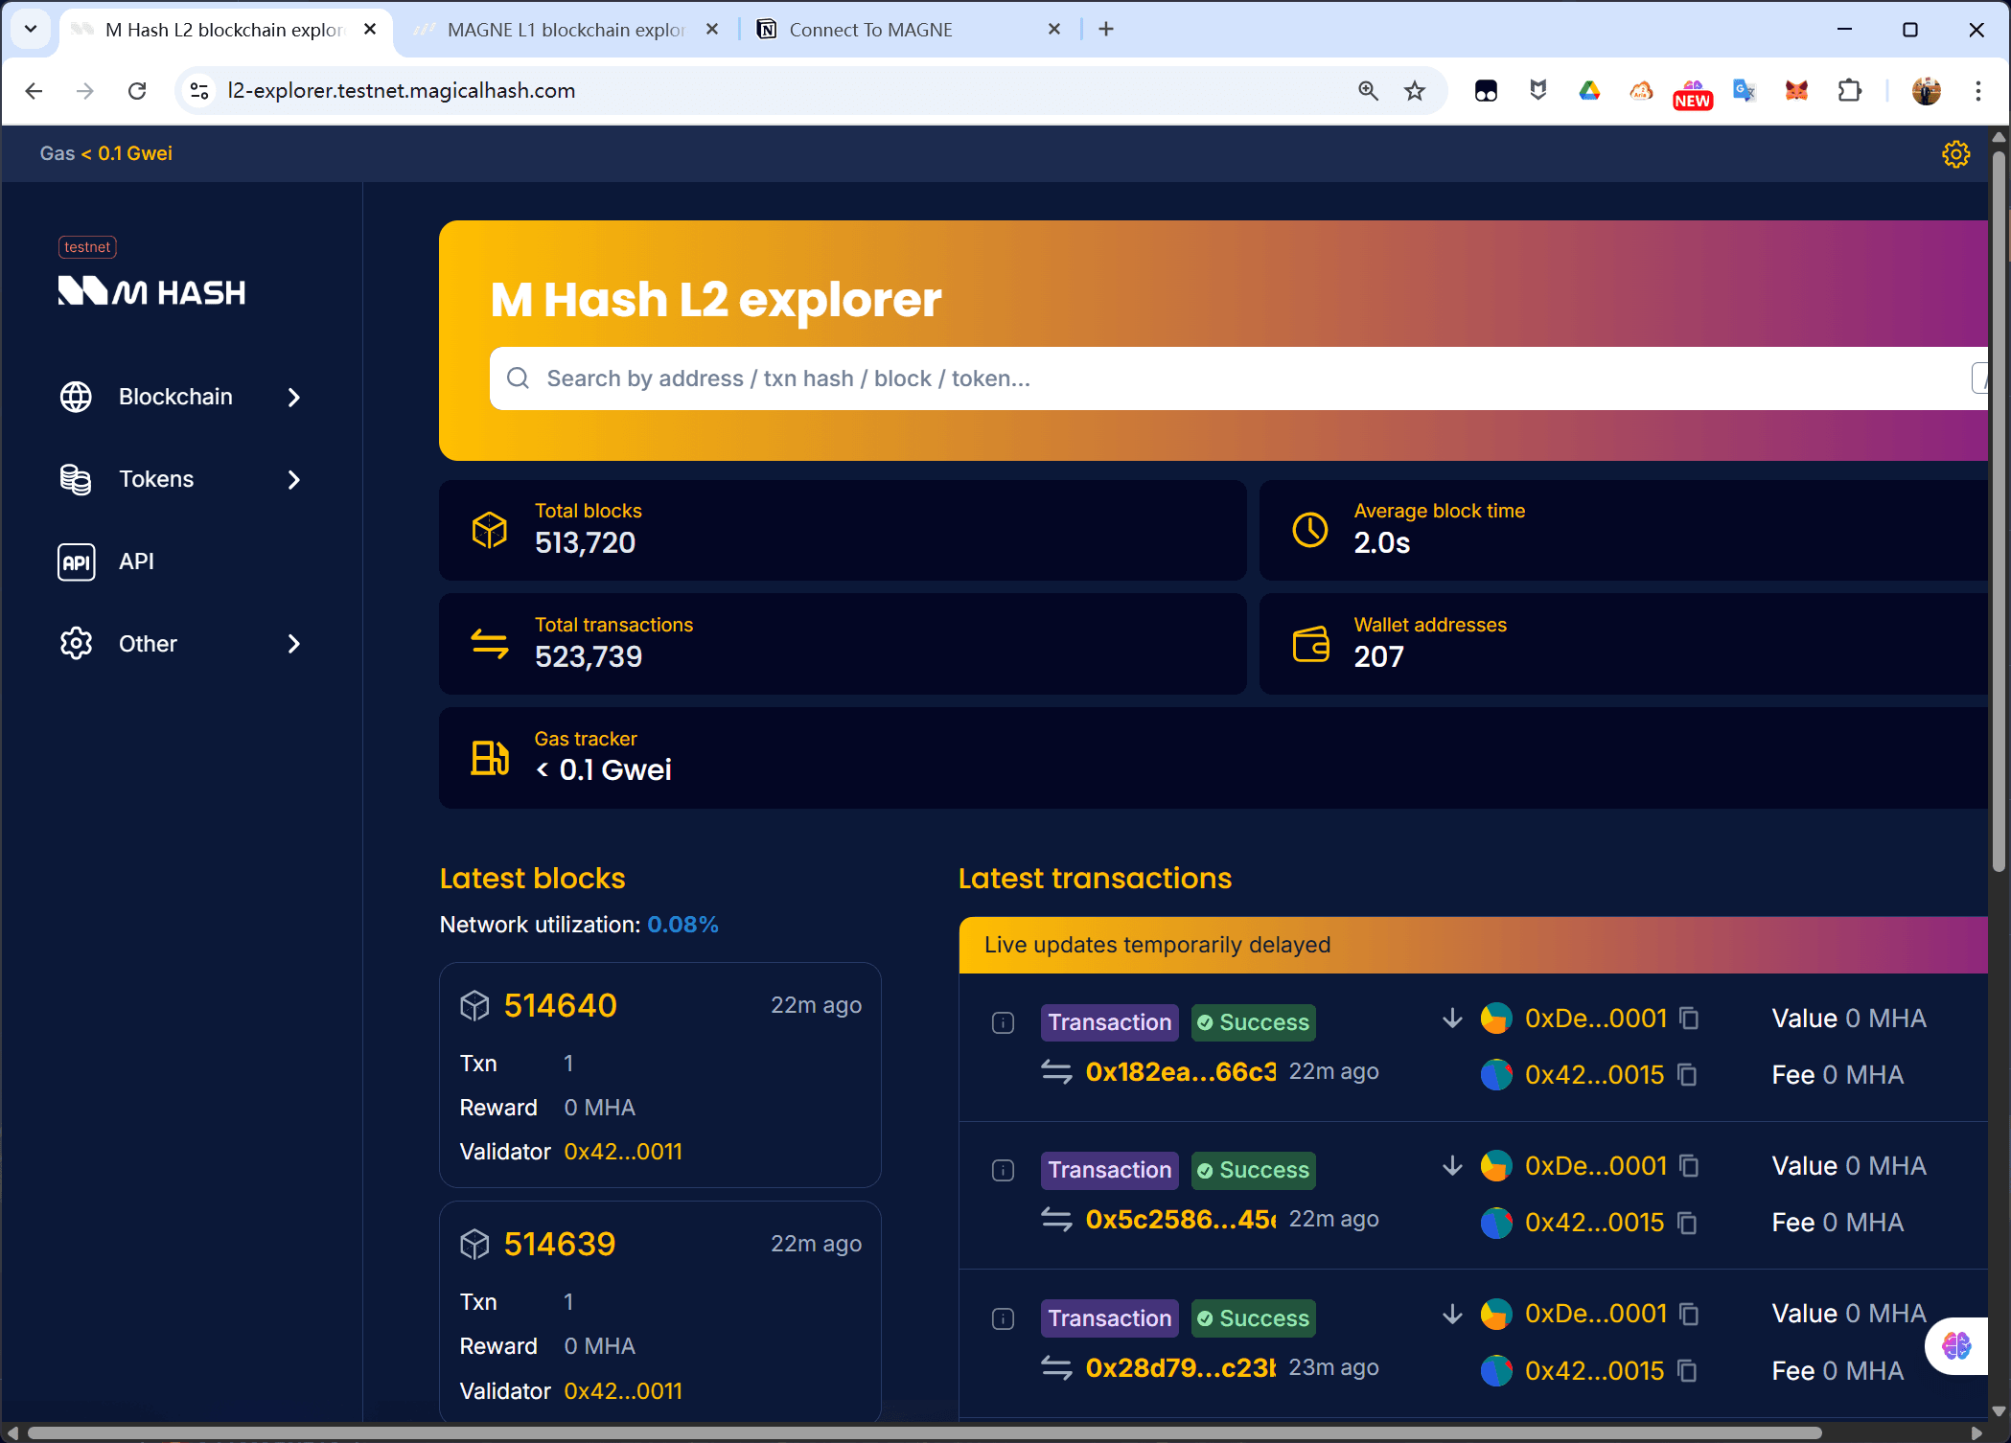Viewport: 2011px width, 1443px height.
Task: Click the API sidebar icon
Action: pos(76,561)
